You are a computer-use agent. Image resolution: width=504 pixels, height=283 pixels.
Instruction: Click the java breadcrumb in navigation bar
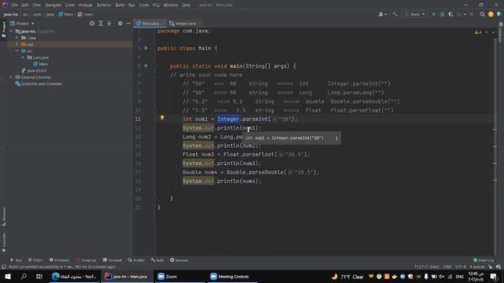(50, 14)
